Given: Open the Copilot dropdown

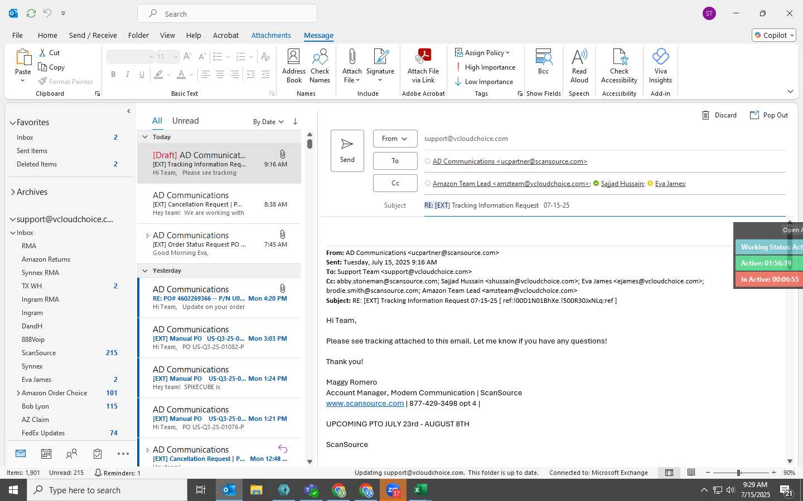Looking at the screenshot, I should pyautogui.click(x=774, y=35).
